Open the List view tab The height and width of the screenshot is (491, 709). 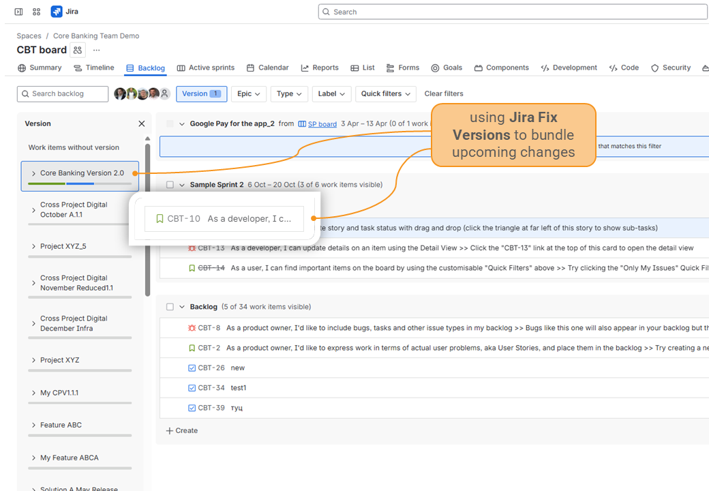point(363,68)
